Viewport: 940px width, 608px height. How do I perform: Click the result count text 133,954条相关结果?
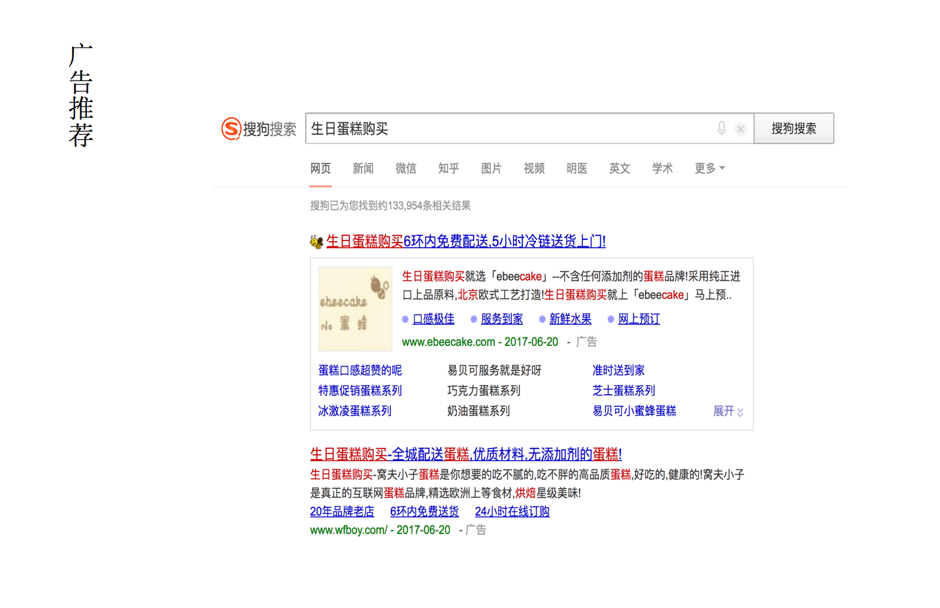(429, 206)
